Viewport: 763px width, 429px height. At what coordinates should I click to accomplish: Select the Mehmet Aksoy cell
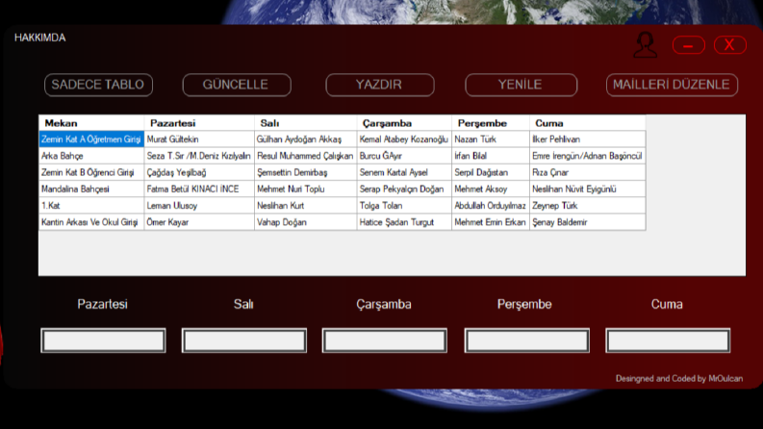(491, 189)
